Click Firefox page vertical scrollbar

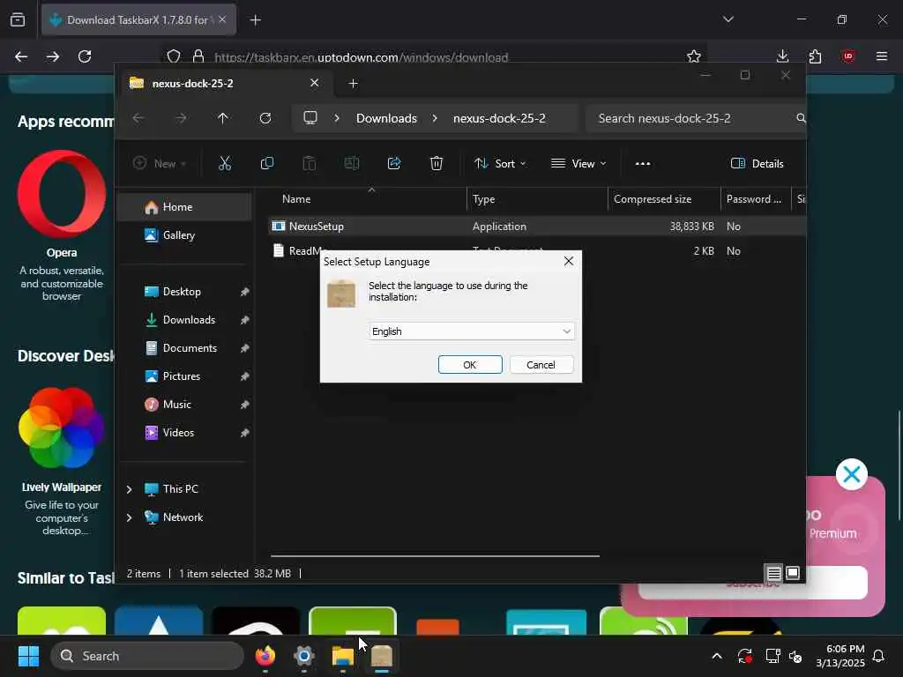899,465
